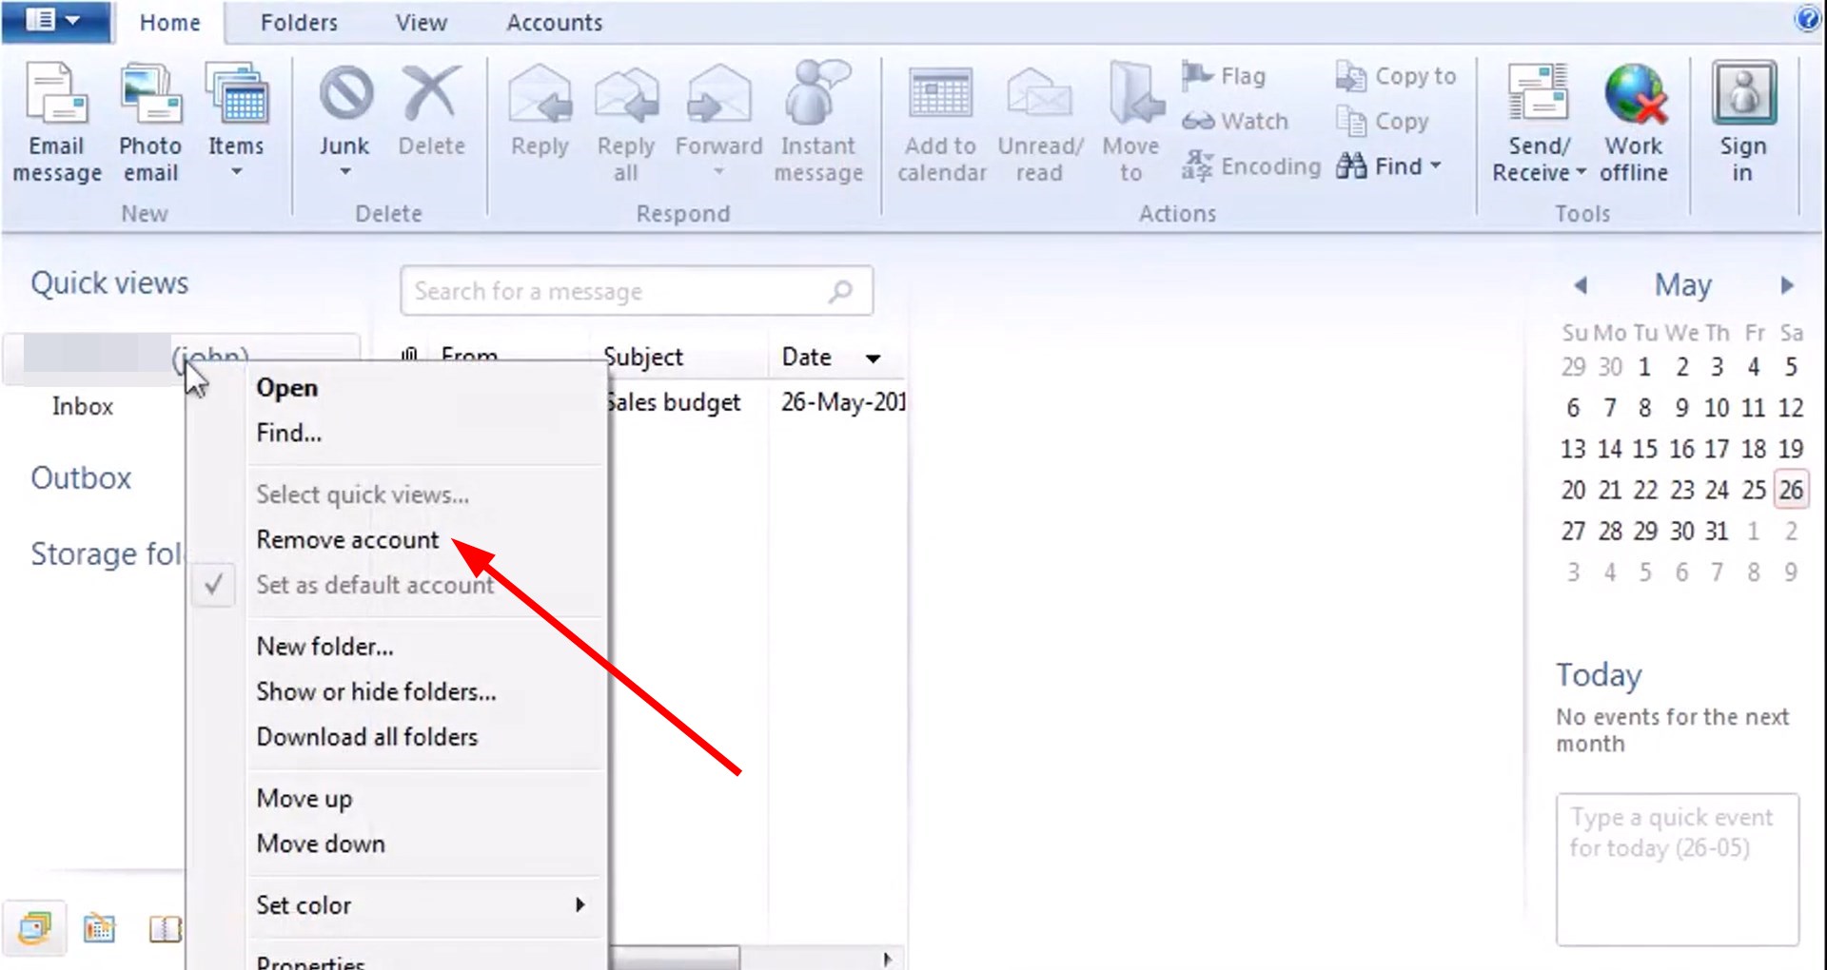
Task: Open the Contacts address book at bottom left
Action: 164,929
